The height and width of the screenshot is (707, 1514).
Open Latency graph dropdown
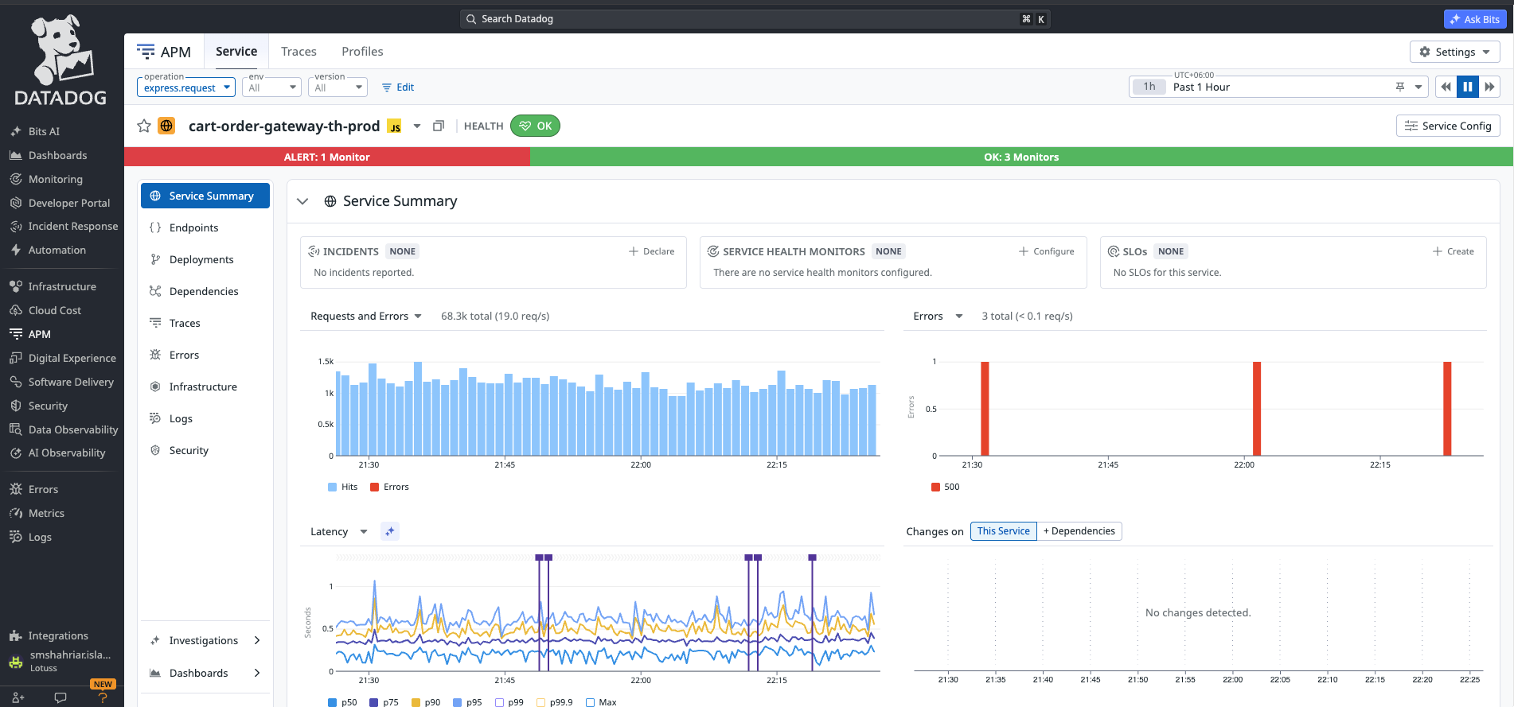[x=338, y=531]
